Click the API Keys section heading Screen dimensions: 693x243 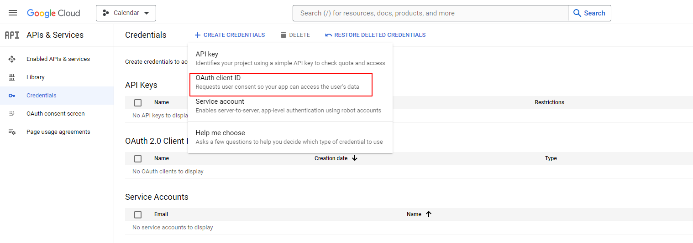(141, 85)
